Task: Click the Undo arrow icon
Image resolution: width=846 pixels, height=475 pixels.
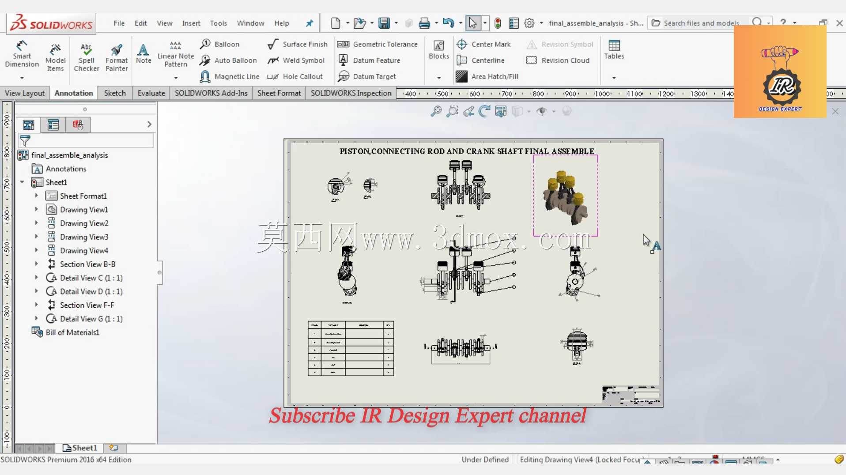Action: click(448, 23)
